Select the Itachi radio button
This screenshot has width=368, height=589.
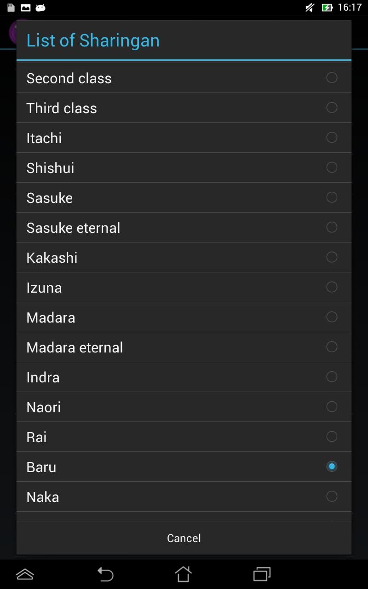click(x=332, y=138)
